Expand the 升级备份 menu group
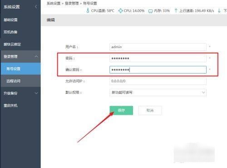 pos(36,93)
